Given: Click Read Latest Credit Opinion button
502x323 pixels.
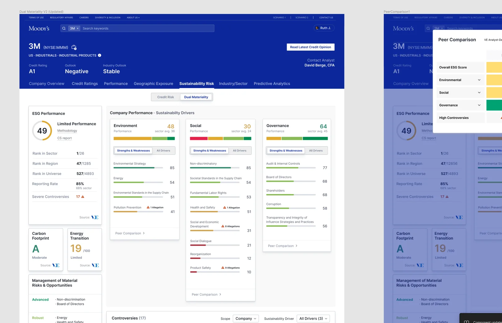Looking at the screenshot, I should (311, 47).
